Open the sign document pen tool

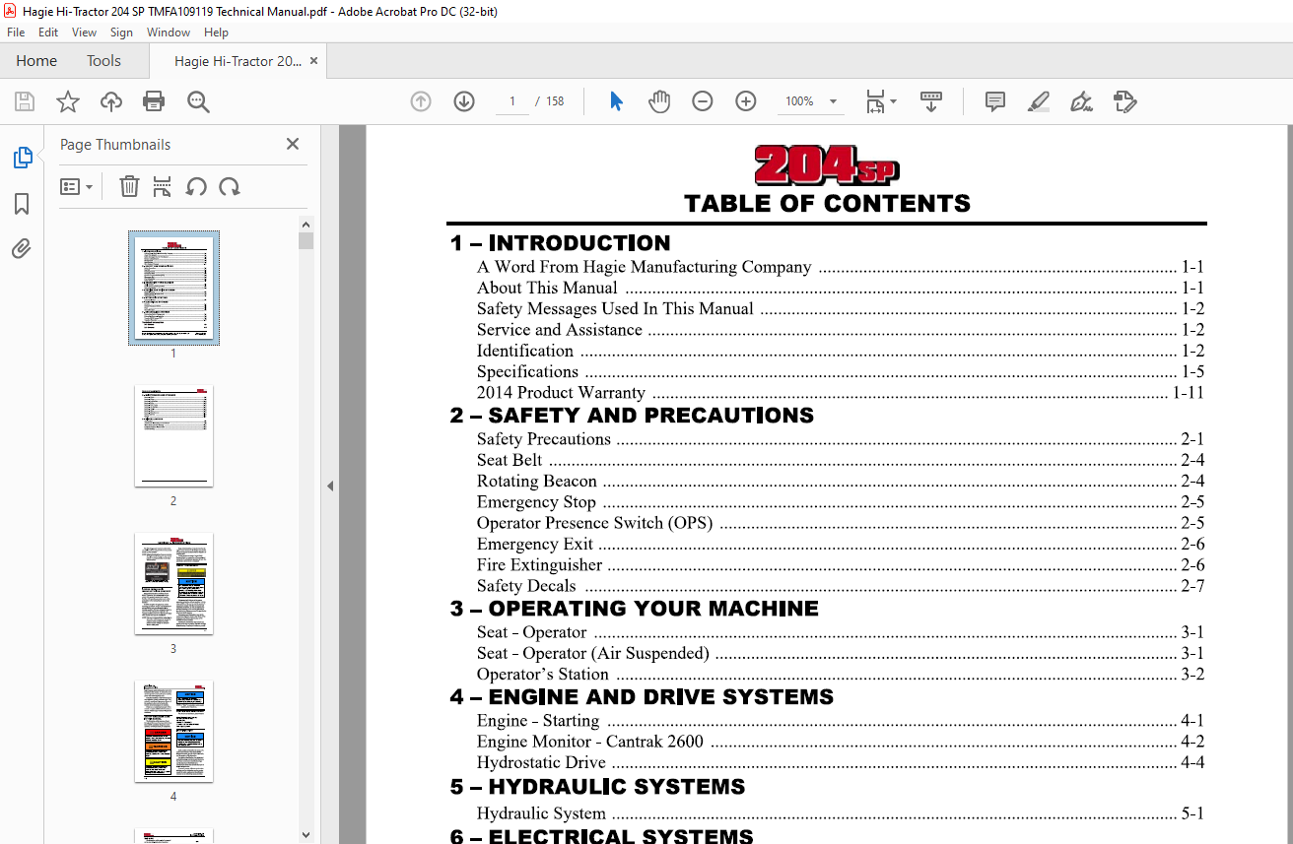tap(1081, 101)
